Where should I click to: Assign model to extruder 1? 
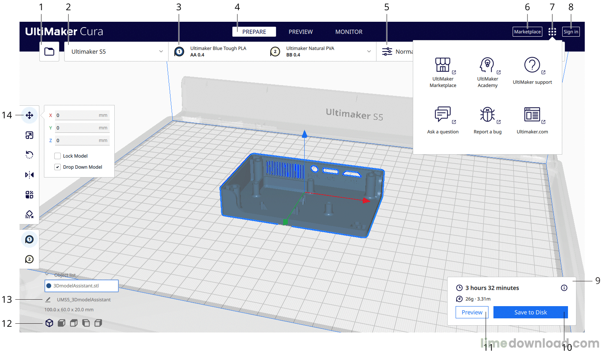(x=29, y=239)
